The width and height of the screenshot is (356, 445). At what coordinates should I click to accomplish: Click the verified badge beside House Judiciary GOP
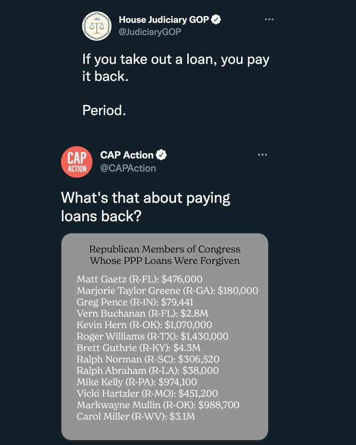(216, 20)
